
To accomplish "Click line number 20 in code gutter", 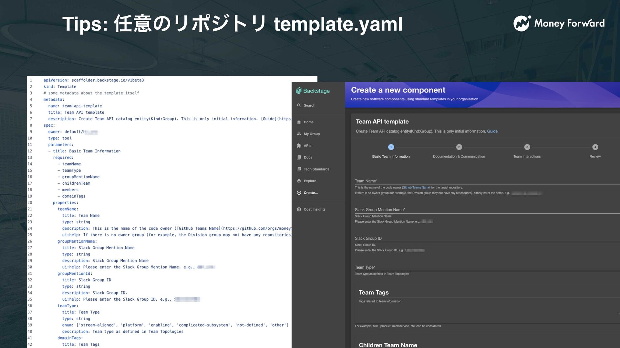I will pyautogui.click(x=30, y=203).
